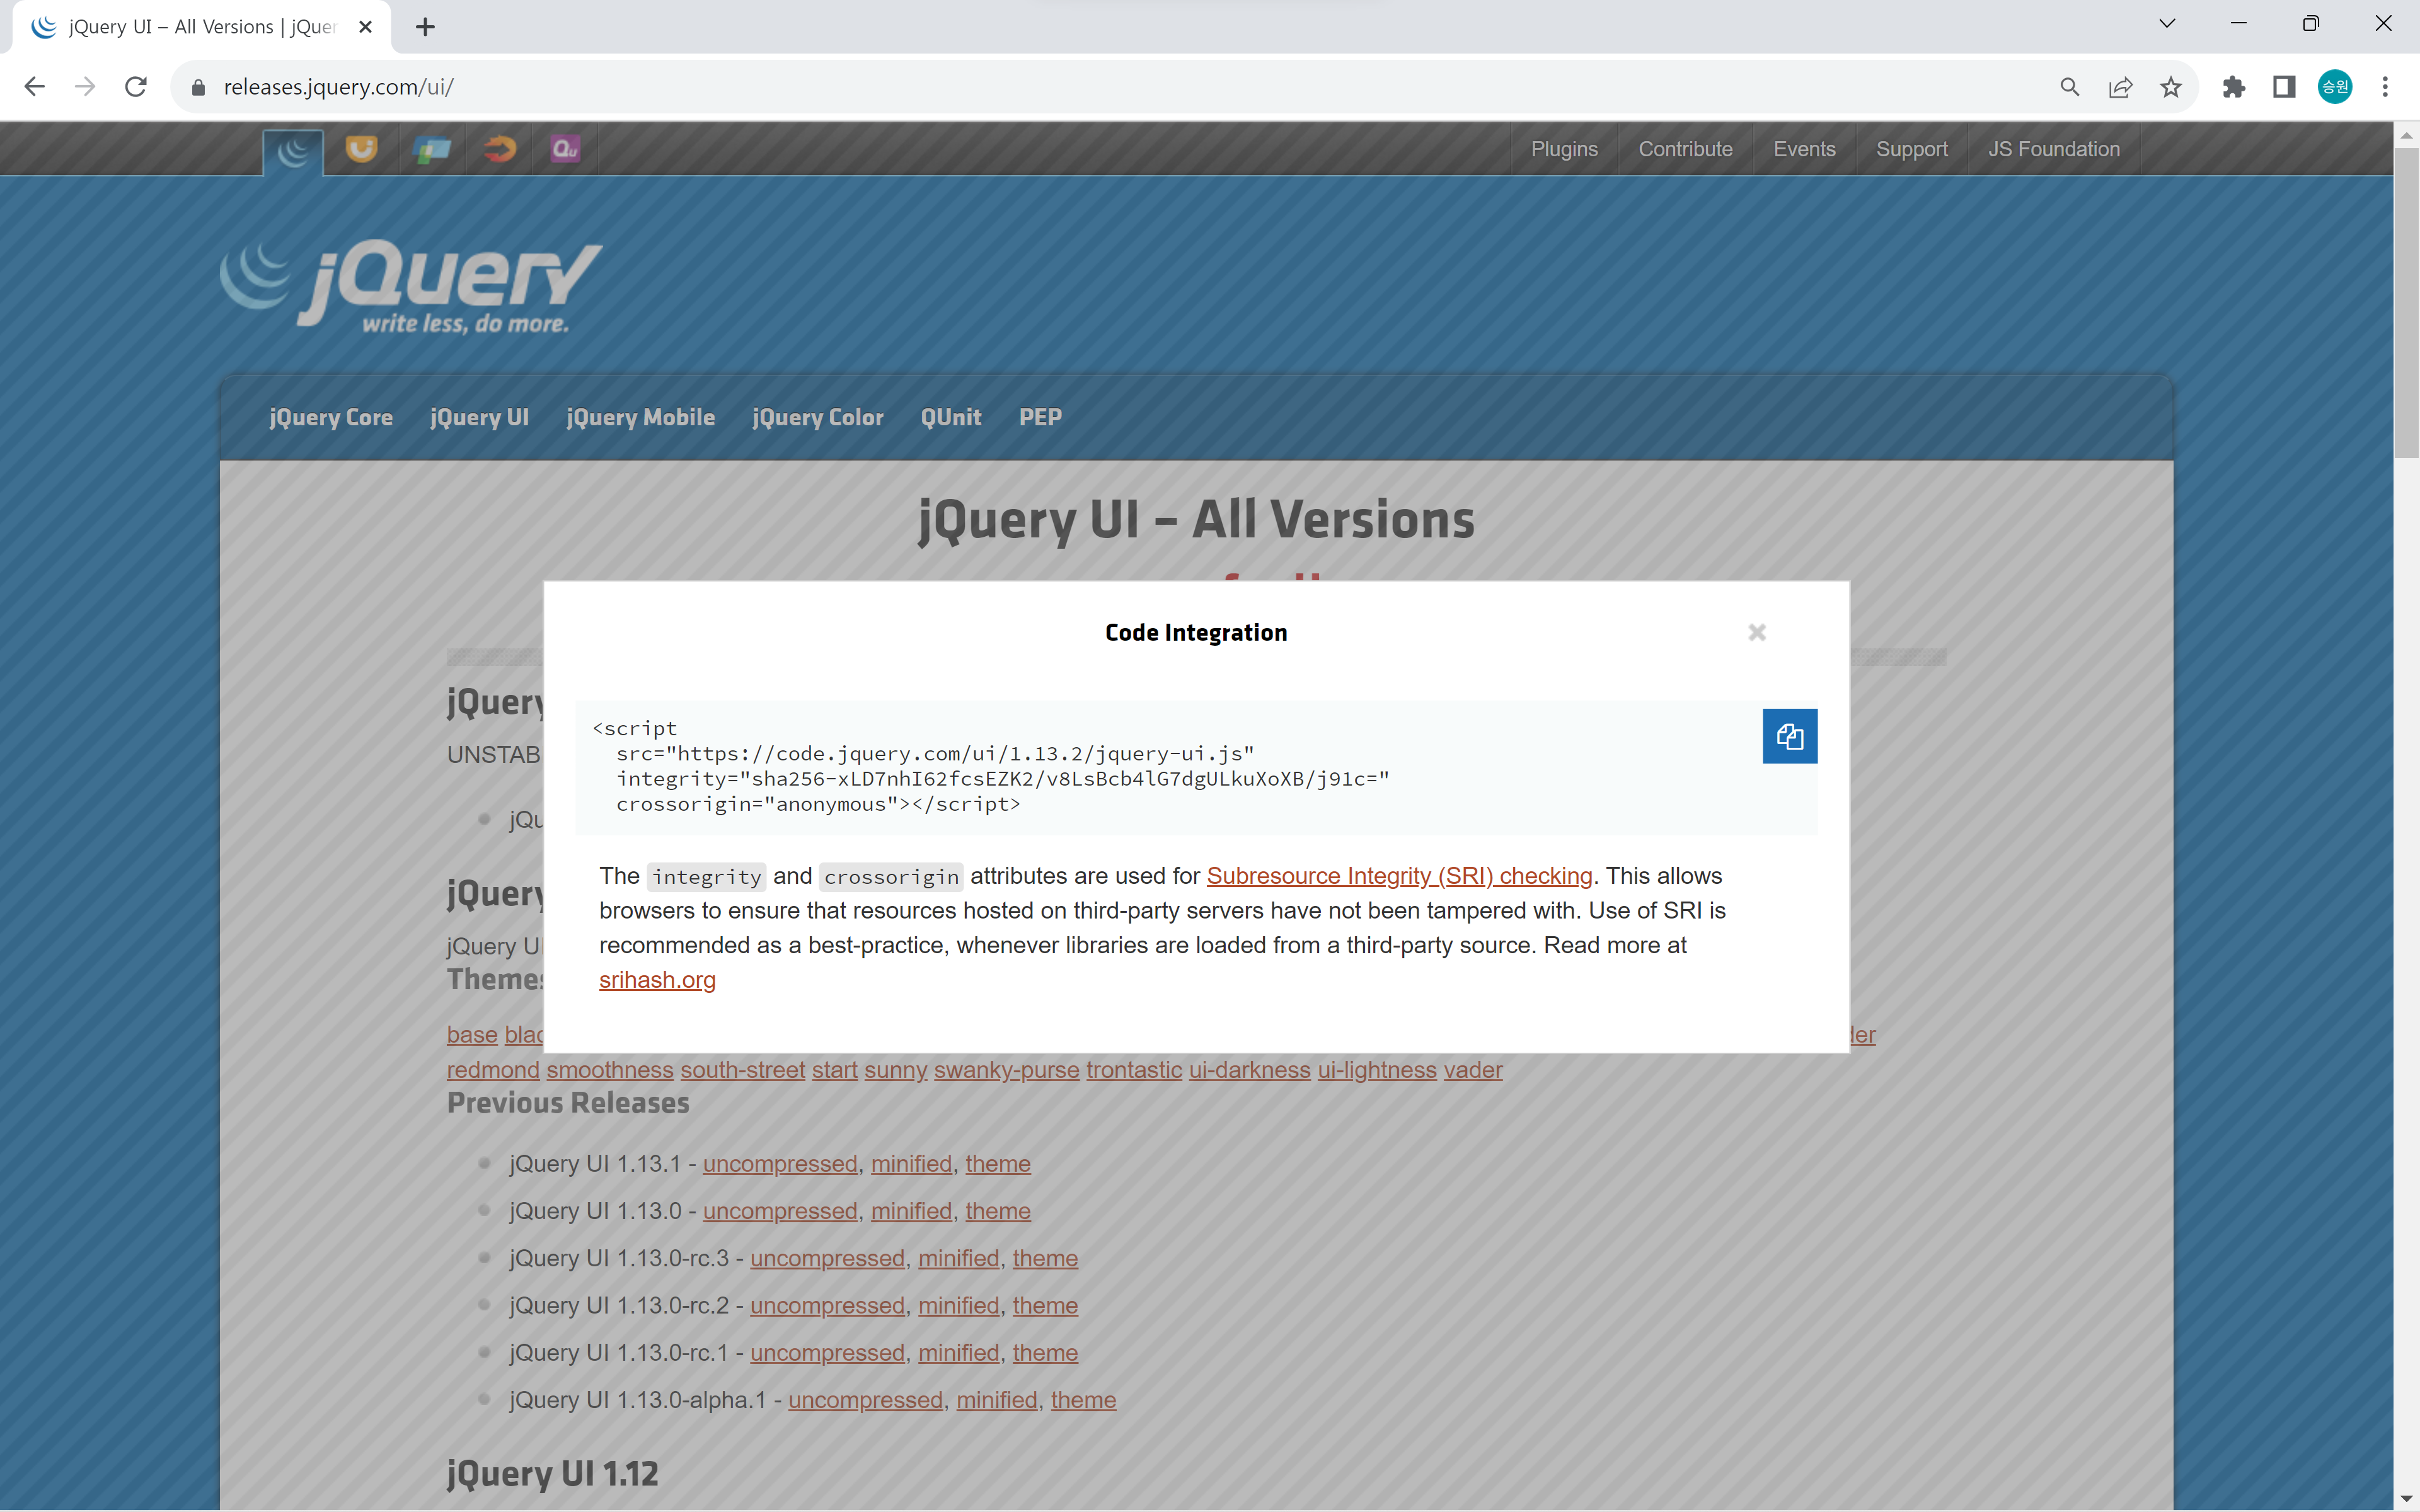Share this page from the address bar

[2120, 87]
